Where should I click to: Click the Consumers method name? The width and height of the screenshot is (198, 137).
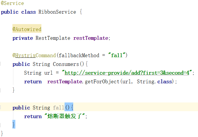tap(66, 64)
